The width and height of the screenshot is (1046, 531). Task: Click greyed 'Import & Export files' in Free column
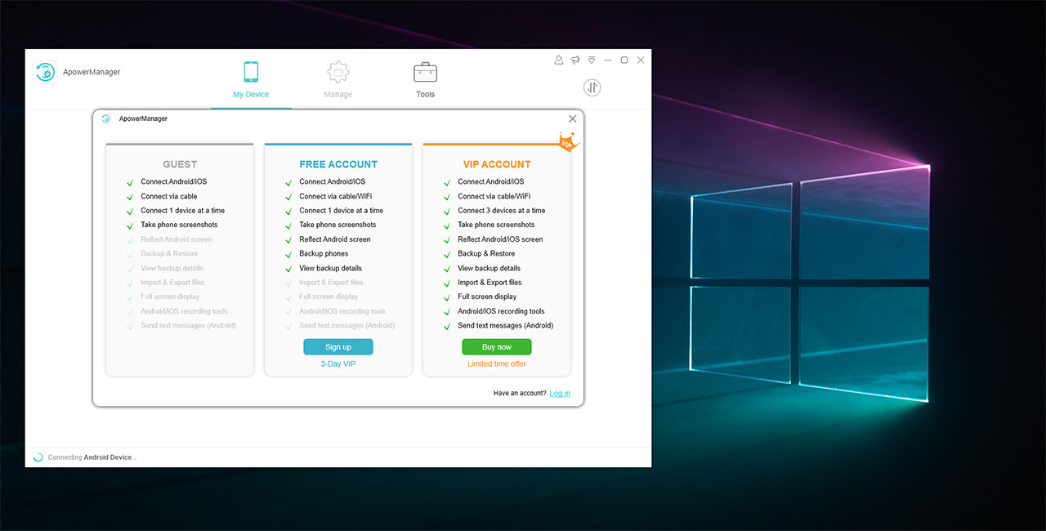pyautogui.click(x=331, y=283)
